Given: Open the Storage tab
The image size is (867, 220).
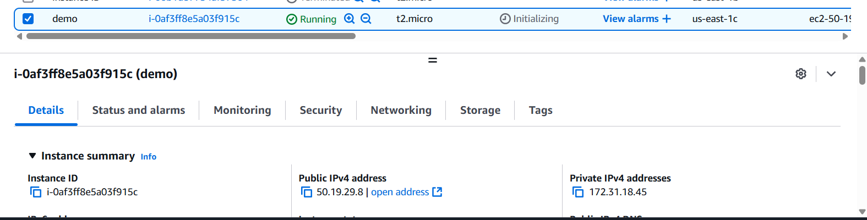Looking at the screenshot, I should [481, 110].
